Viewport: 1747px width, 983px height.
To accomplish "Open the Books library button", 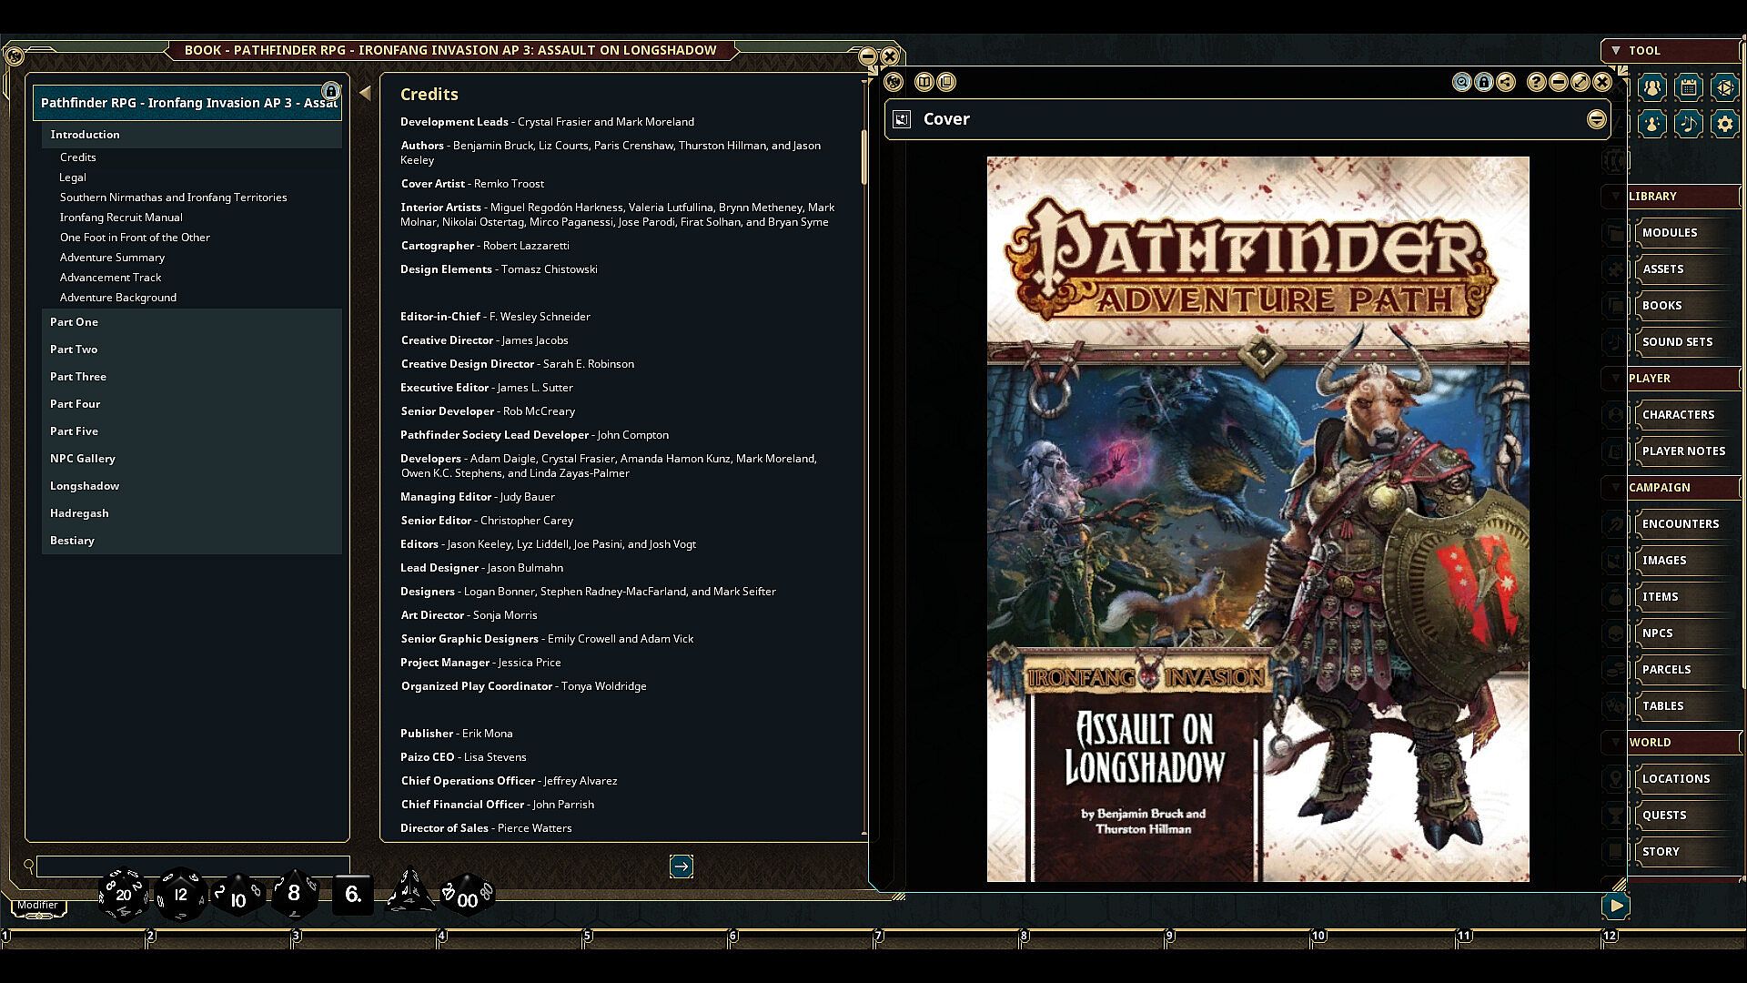I will point(1682,306).
